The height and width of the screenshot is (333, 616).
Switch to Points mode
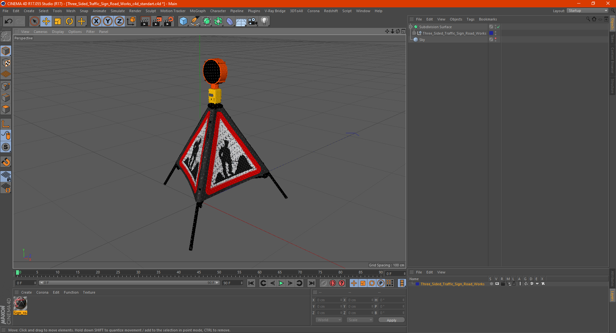tap(6, 86)
